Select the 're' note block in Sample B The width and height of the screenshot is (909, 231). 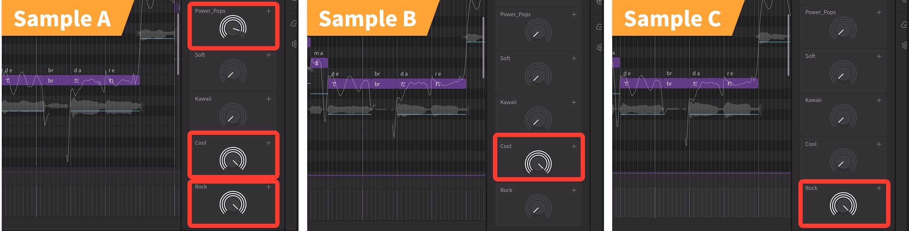[449, 84]
